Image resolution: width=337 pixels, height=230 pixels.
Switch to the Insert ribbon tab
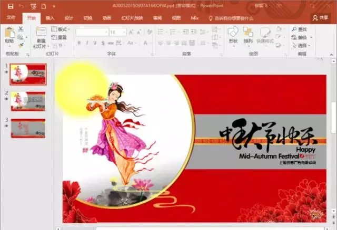pyautogui.click(x=50, y=18)
